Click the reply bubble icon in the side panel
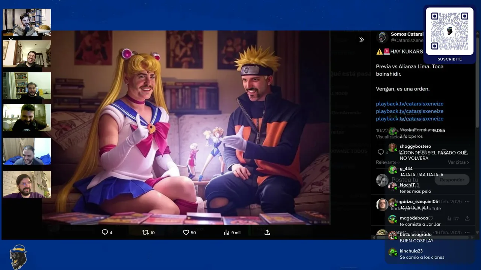Image resolution: width=481 pixels, height=270 pixels. [381, 152]
